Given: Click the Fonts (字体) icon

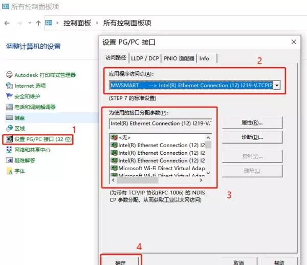Looking at the screenshot, I should [9, 171].
